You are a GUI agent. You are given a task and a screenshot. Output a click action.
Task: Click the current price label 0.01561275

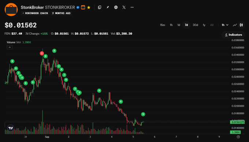[237, 122]
